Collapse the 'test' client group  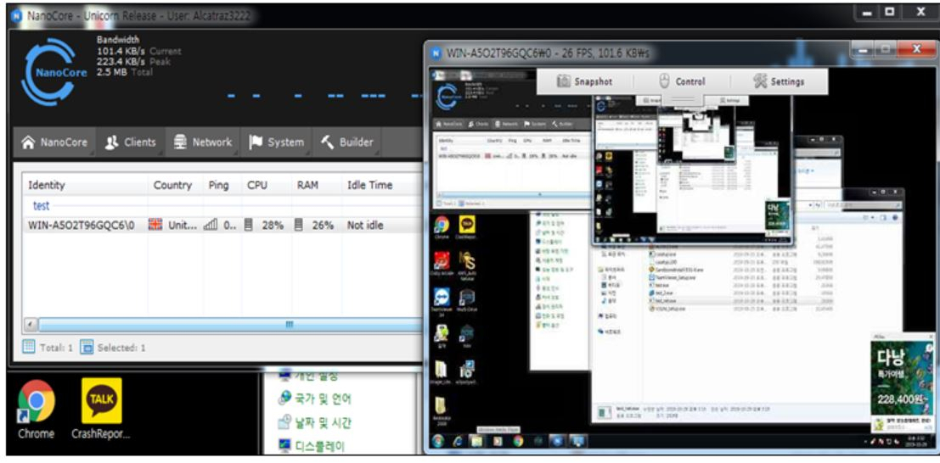(42, 205)
